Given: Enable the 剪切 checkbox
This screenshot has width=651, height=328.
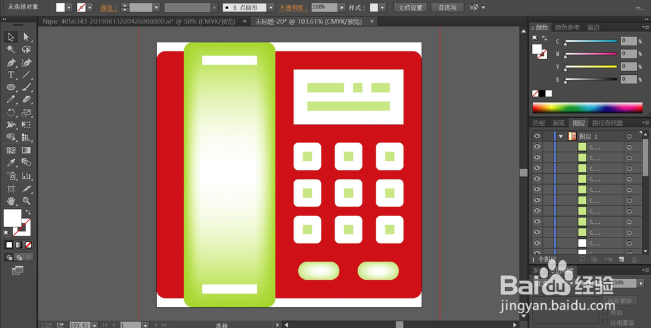Looking at the screenshot, I should 605,312.
